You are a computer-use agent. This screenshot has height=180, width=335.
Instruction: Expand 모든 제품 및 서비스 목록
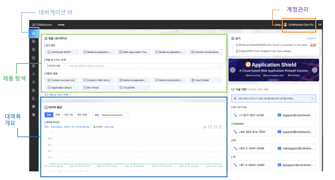tap(58, 95)
